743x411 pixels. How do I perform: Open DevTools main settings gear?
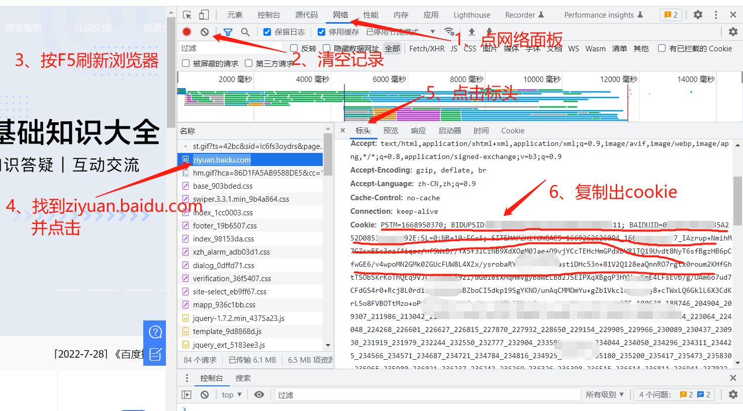pos(698,15)
